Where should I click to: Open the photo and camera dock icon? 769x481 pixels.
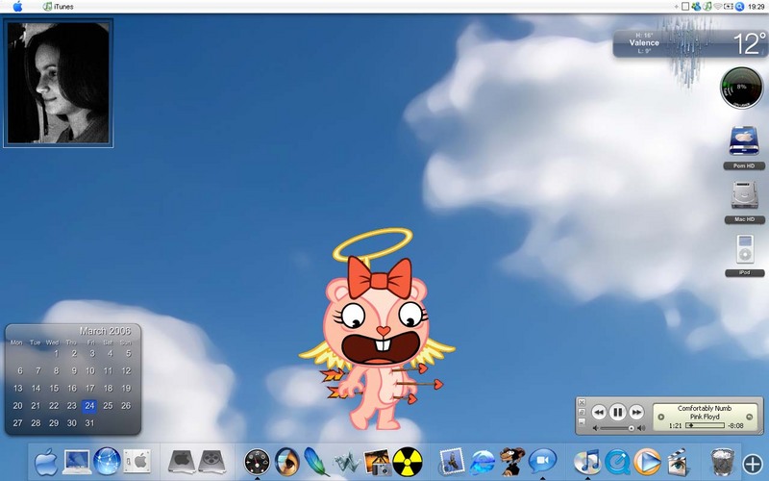point(377,463)
